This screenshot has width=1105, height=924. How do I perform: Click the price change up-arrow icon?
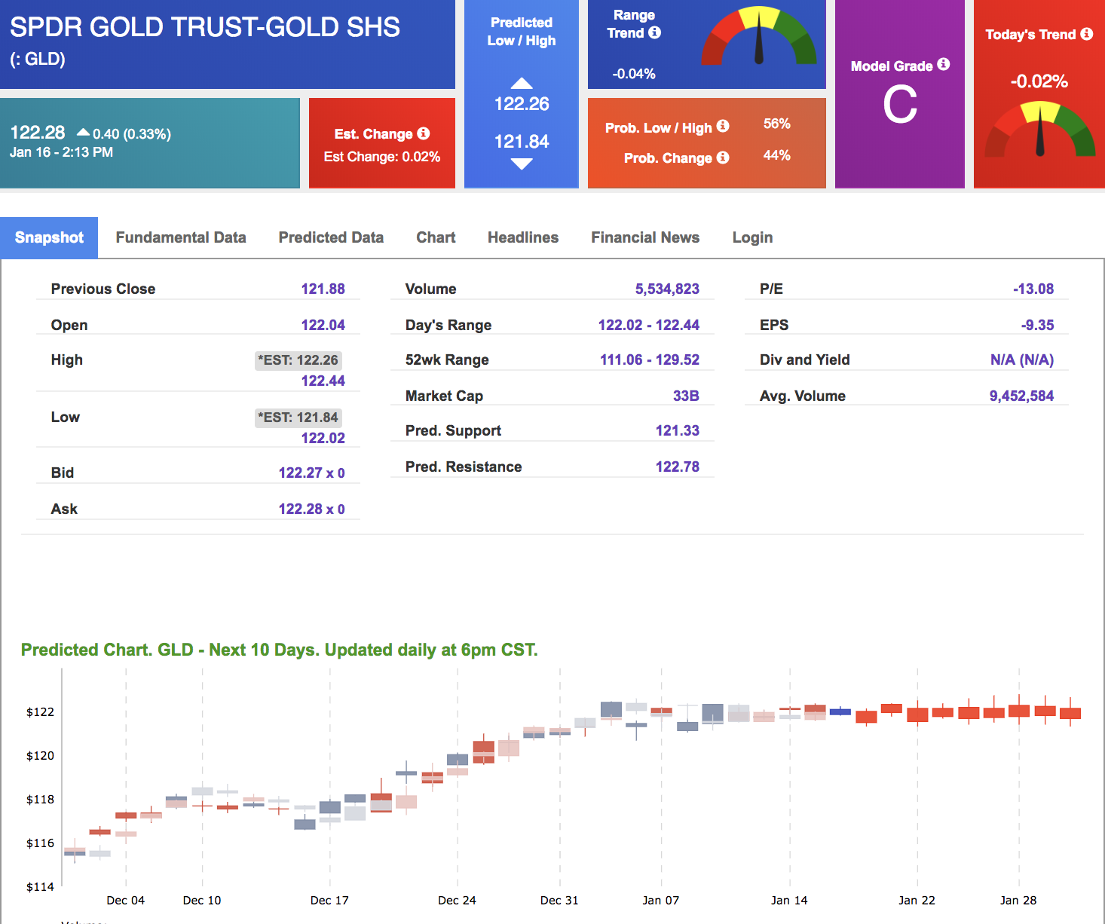[83, 133]
